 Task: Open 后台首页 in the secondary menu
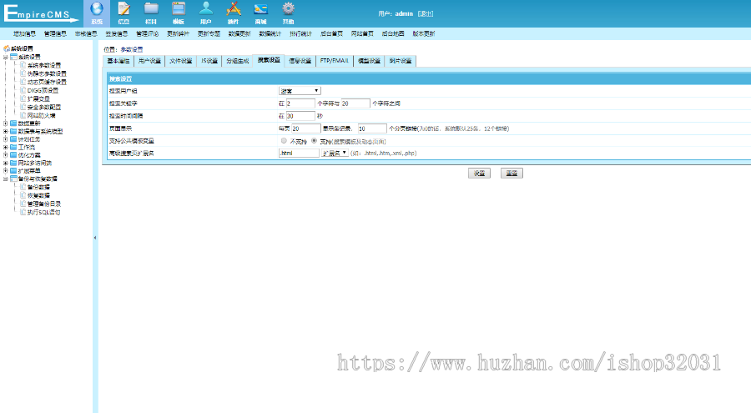[331, 33]
